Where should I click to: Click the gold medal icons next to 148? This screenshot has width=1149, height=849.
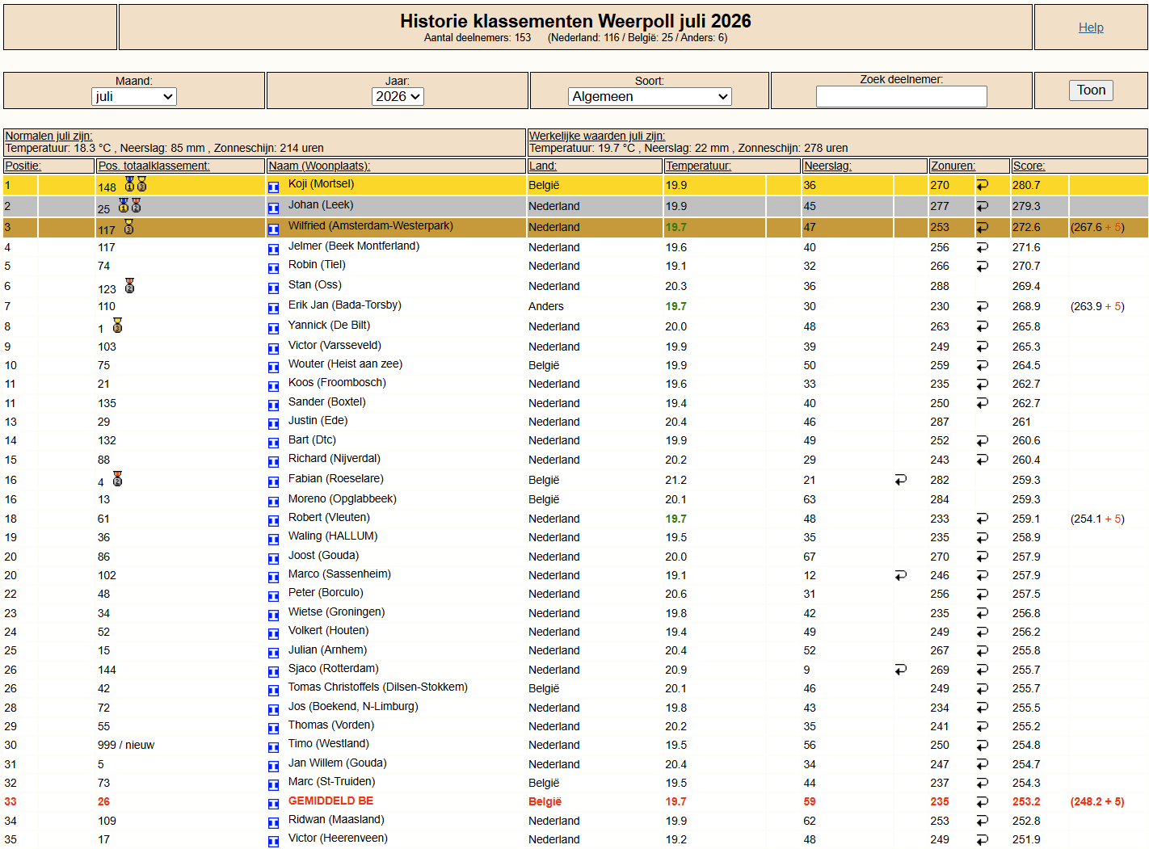coord(135,184)
